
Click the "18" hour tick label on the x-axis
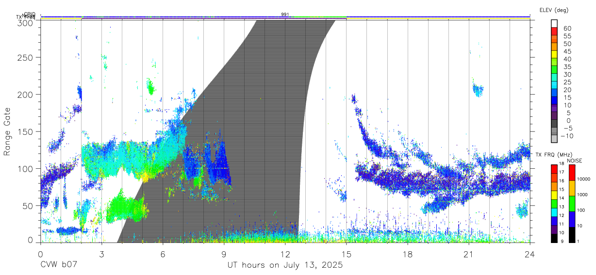[408, 254]
